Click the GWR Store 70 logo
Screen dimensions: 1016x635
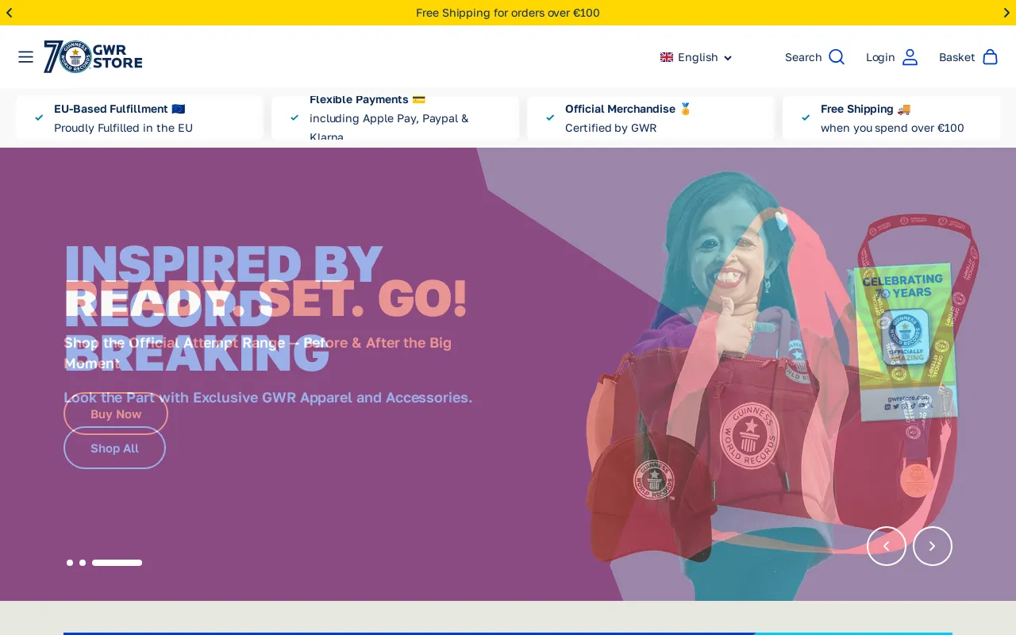[x=93, y=57]
